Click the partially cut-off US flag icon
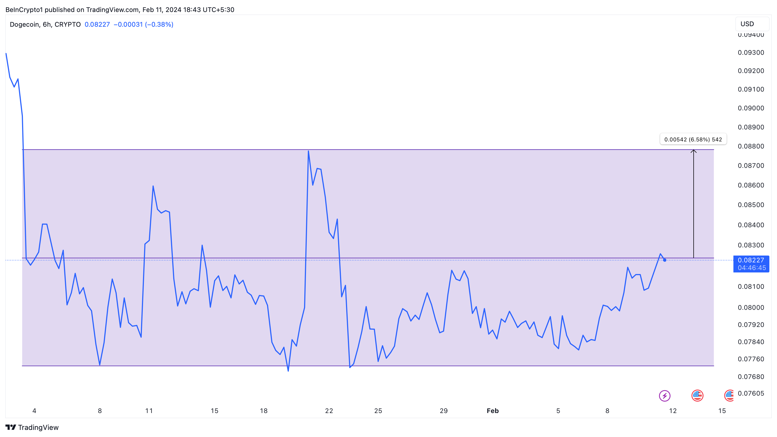Screen dimensions: 777x437 point(729,396)
